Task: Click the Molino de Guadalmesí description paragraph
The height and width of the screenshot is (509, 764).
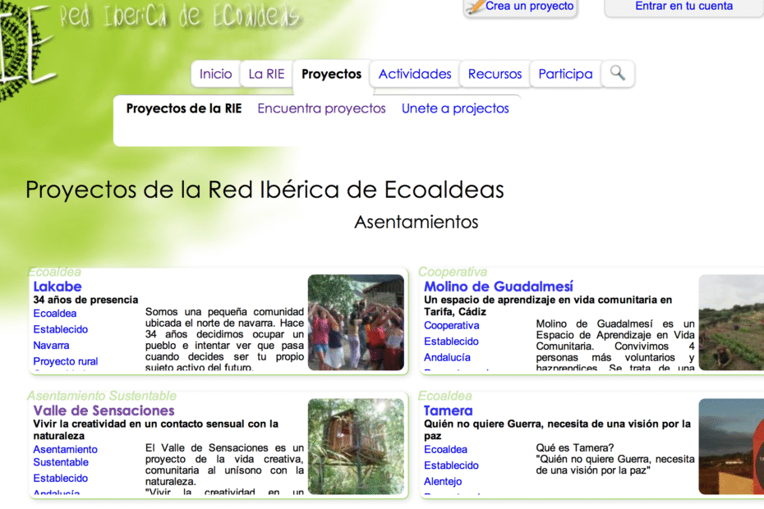Action: pos(615,346)
